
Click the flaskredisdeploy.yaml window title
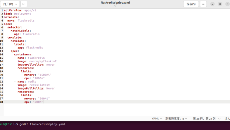click(115, 3)
